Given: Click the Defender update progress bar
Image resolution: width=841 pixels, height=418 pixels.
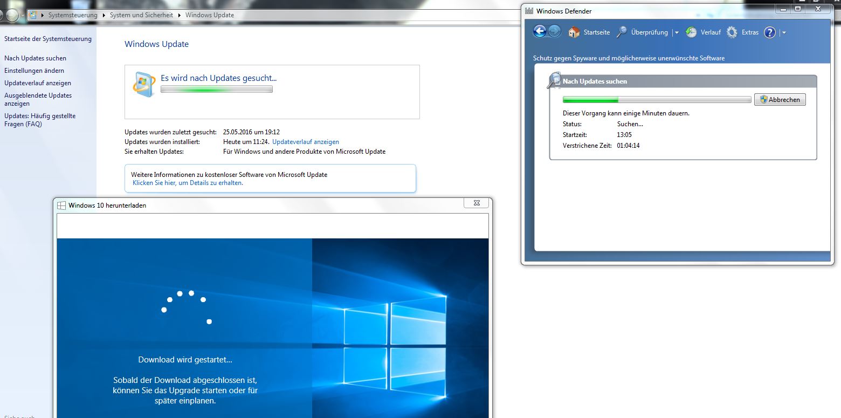Looking at the screenshot, I should [x=657, y=100].
